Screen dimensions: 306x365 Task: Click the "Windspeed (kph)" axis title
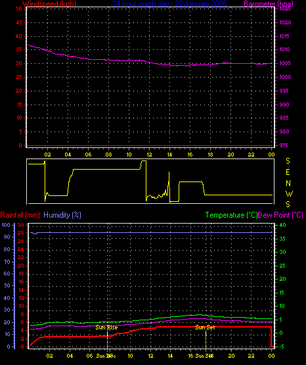(49, 4)
